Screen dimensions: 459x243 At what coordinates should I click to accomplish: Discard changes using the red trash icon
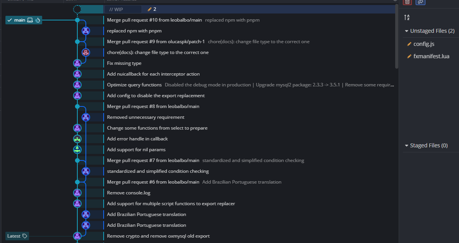[x=407, y=2]
